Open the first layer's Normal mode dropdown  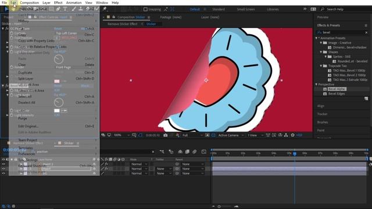coord(139,164)
